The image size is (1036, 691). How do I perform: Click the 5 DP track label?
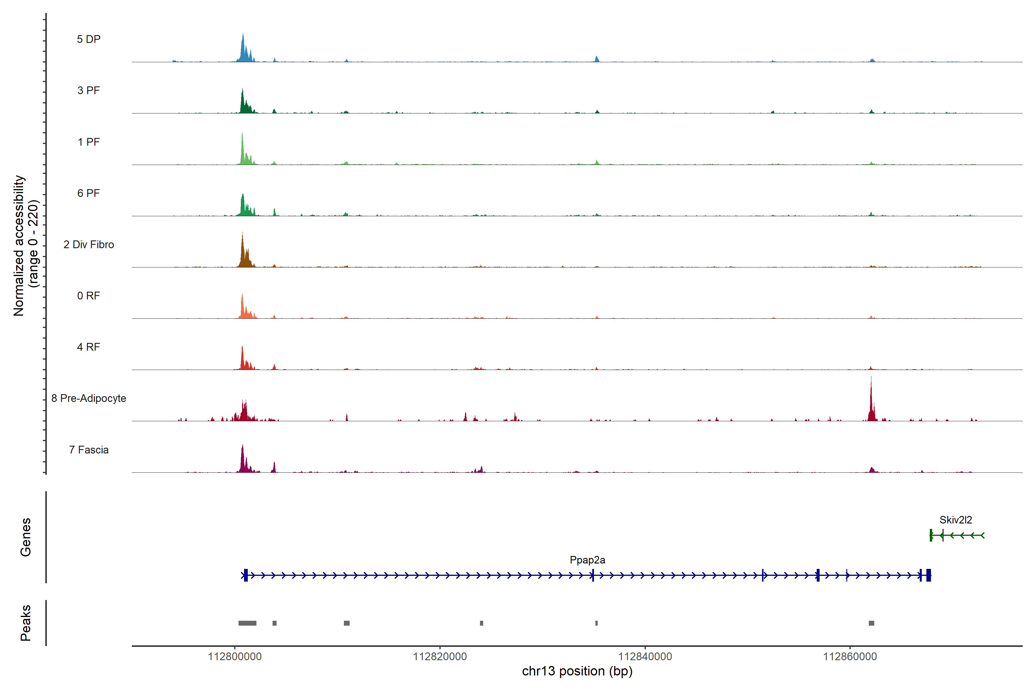tap(89, 39)
